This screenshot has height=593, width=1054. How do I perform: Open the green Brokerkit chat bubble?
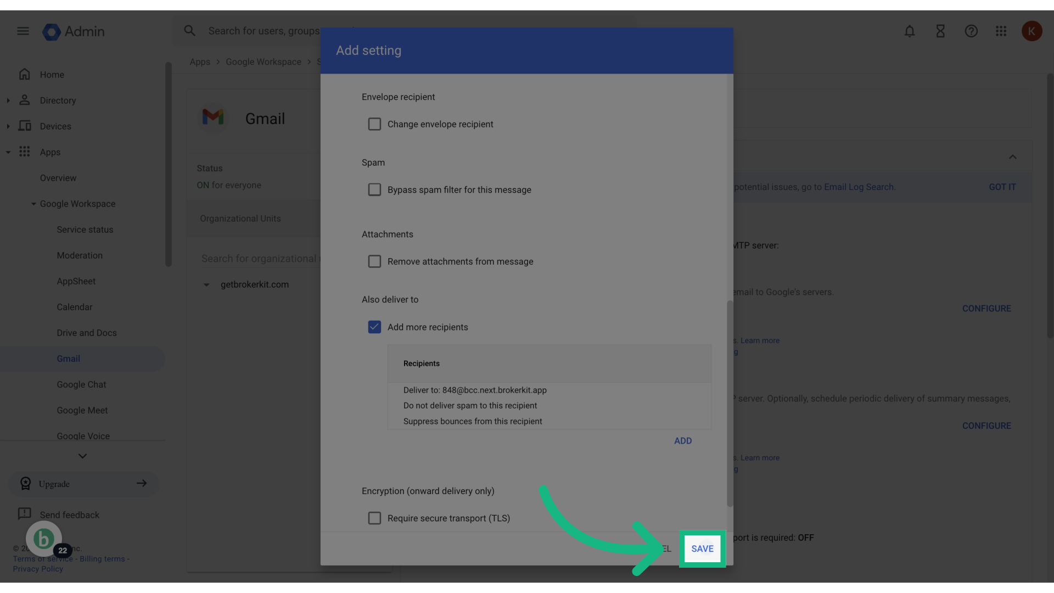coord(44,539)
